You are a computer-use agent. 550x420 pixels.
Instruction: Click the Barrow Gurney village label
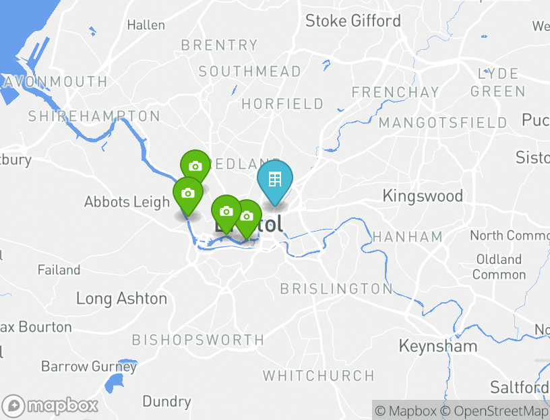click(89, 367)
